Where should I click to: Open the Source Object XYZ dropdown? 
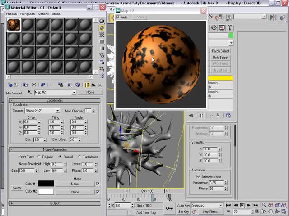(57, 111)
